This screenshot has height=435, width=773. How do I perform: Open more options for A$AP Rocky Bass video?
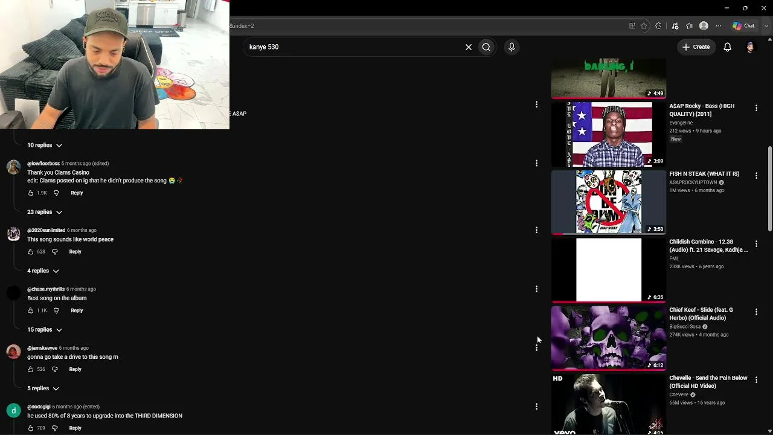click(756, 108)
